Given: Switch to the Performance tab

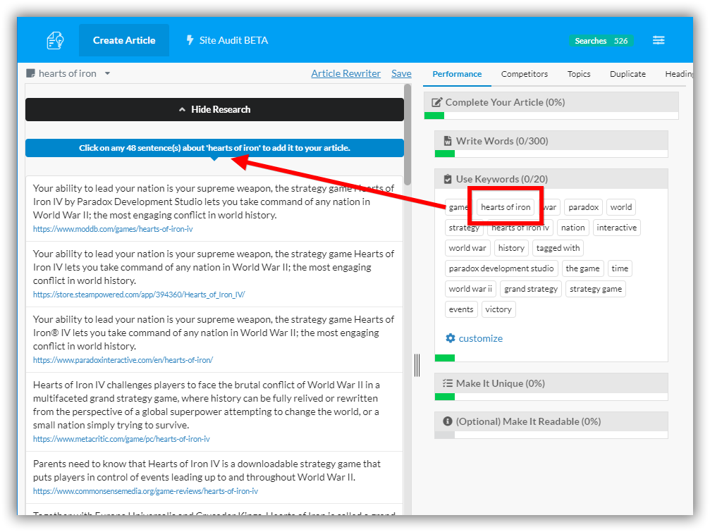Looking at the screenshot, I should click(x=457, y=74).
